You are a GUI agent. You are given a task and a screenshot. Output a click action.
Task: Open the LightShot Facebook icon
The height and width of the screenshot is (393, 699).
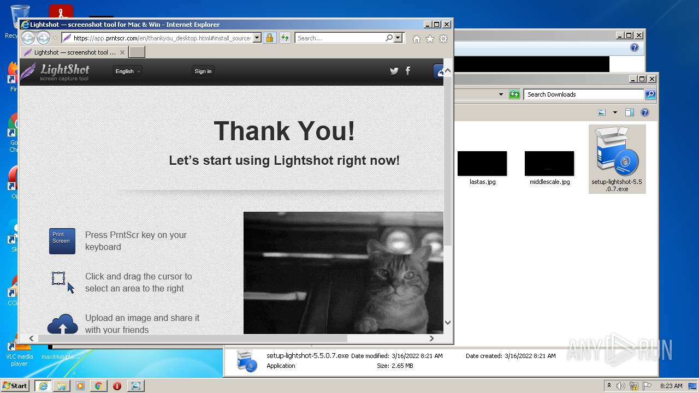coord(407,71)
